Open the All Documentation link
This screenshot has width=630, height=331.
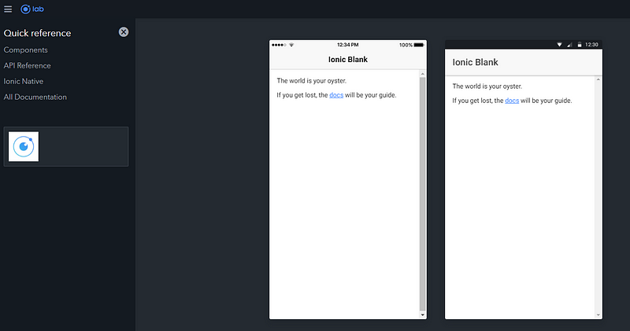(35, 97)
